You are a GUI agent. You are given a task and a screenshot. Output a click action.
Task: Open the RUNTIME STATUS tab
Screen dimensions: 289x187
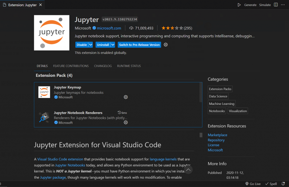129,66
